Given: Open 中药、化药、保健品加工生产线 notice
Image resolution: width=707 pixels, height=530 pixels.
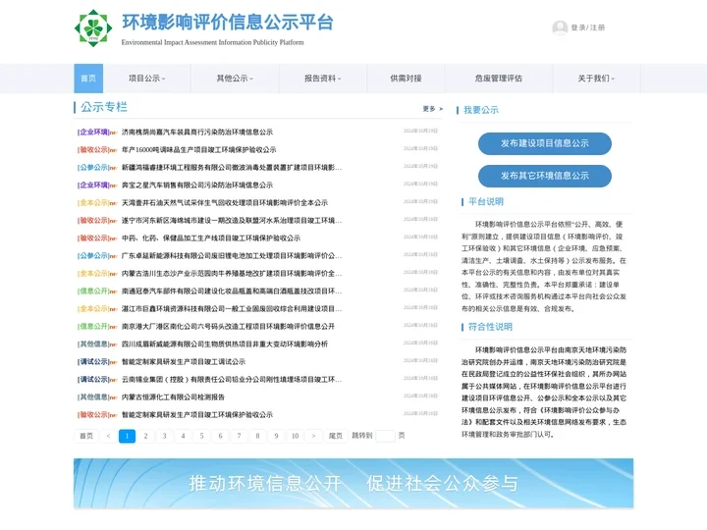Looking at the screenshot, I should pyautogui.click(x=211, y=238).
